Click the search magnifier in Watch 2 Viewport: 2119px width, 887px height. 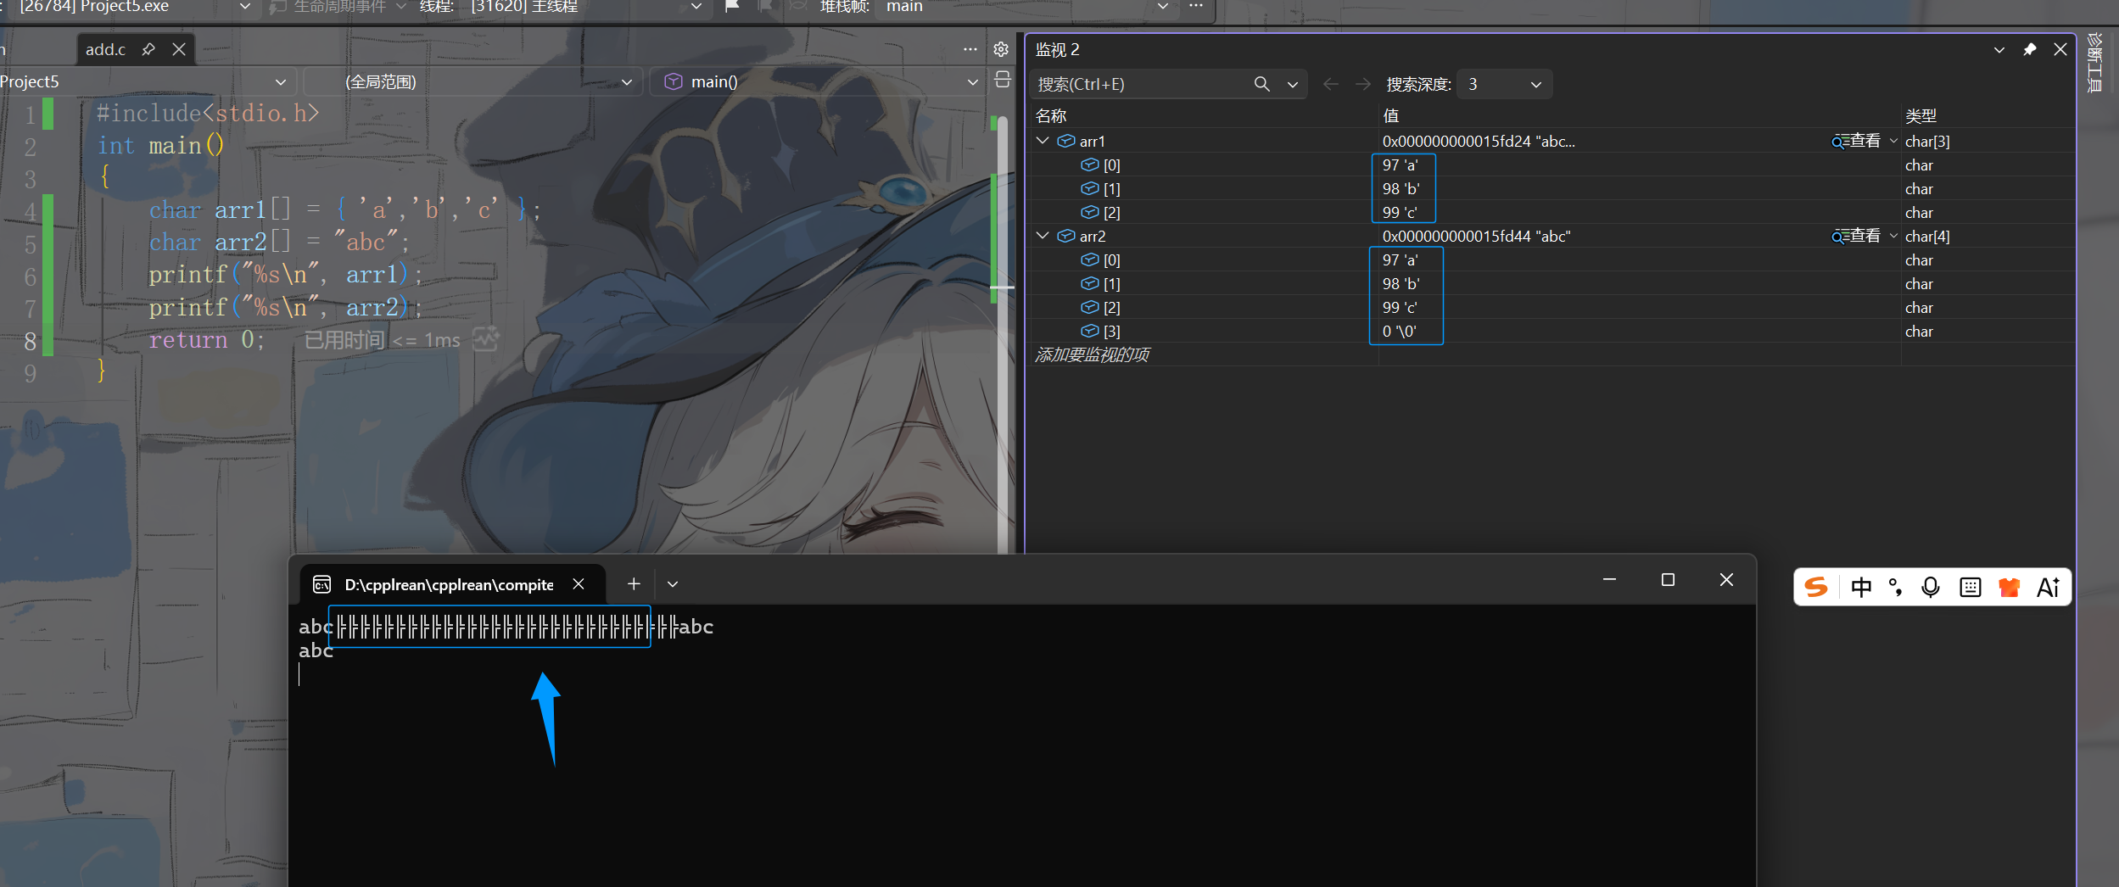1262,84
